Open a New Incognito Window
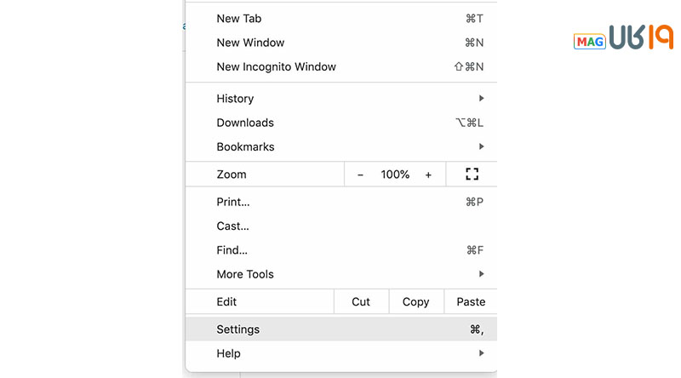 coord(276,66)
